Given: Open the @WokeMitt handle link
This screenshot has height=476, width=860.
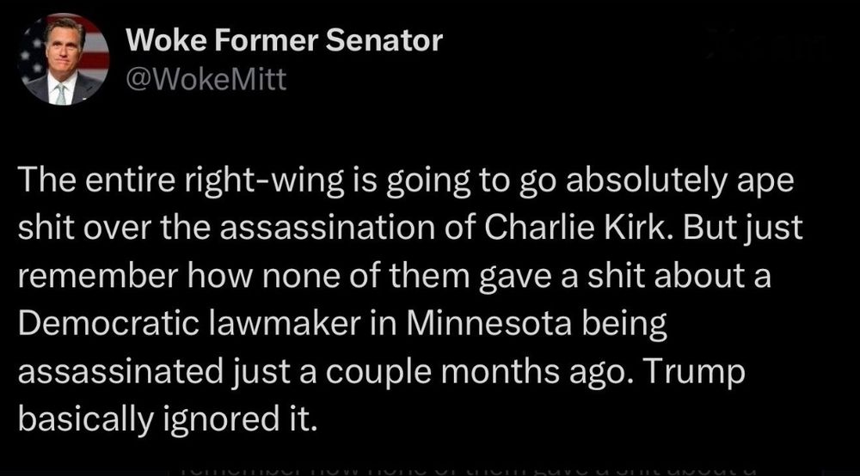Looking at the screenshot, I should [x=206, y=79].
